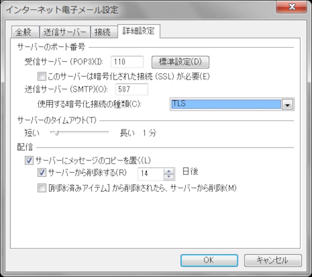
Task: Close the インターネット電子メール設定 dialog
Action: pyautogui.click(x=291, y=7)
